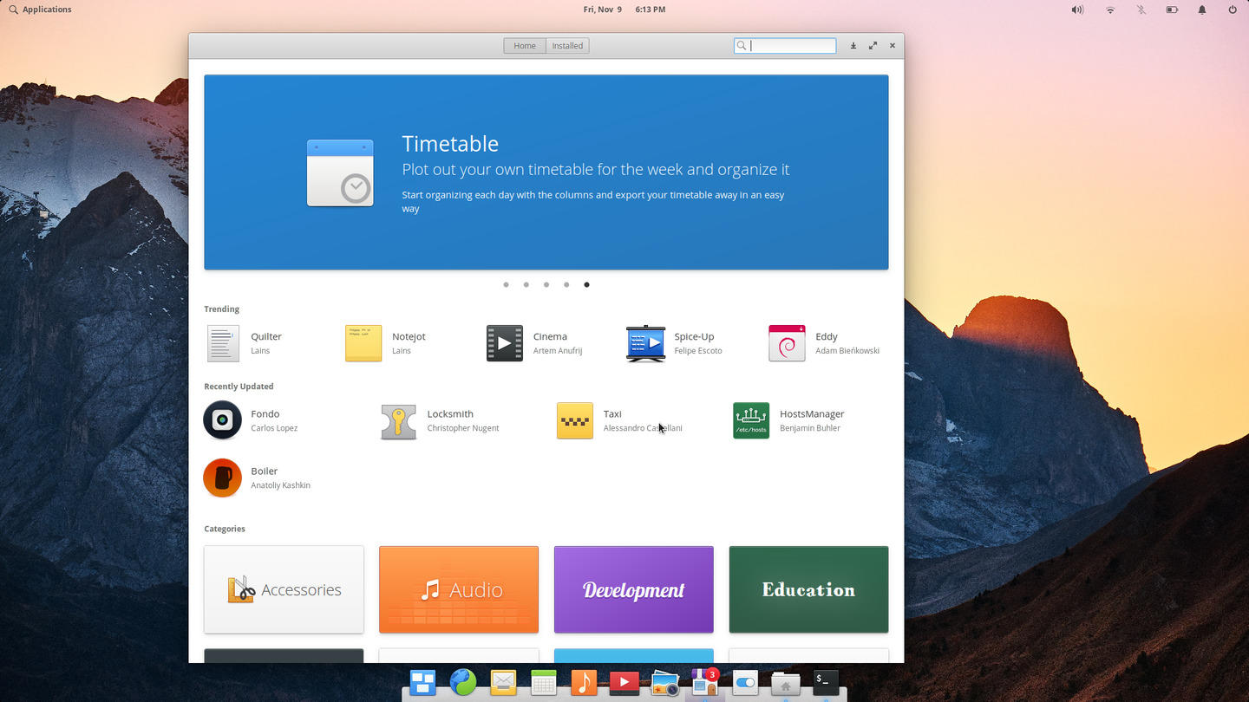
Task: Open the date and time panel indicator
Action: (624, 10)
